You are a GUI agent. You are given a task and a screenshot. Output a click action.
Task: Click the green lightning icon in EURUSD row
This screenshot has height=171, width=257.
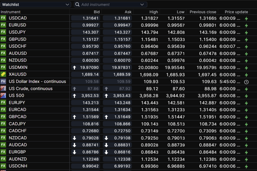pyautogui.click(x=246, y=25)
